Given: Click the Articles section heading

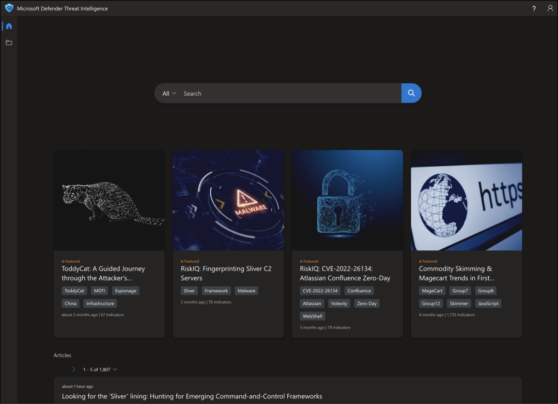Looking at the screenshot, I should tap(63, 355).
